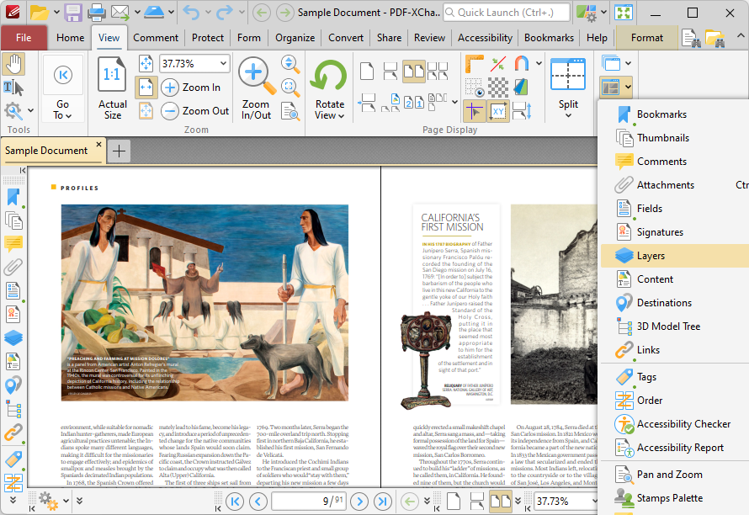Open sidebar Layers pane icon
Screen dimensions: 749x515
pos(13,337)
